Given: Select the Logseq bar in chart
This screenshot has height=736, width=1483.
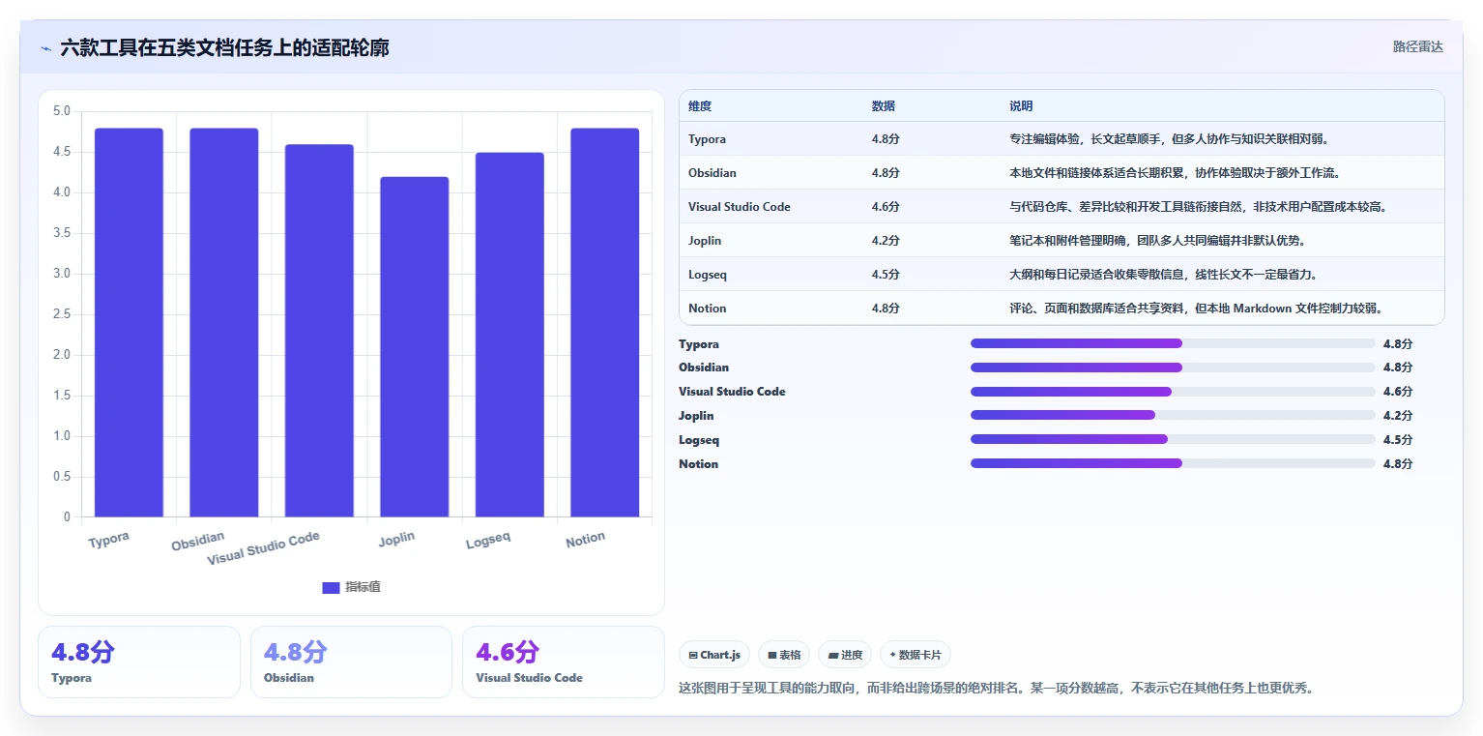Looking at the screenshot, I should coord(509,335).
